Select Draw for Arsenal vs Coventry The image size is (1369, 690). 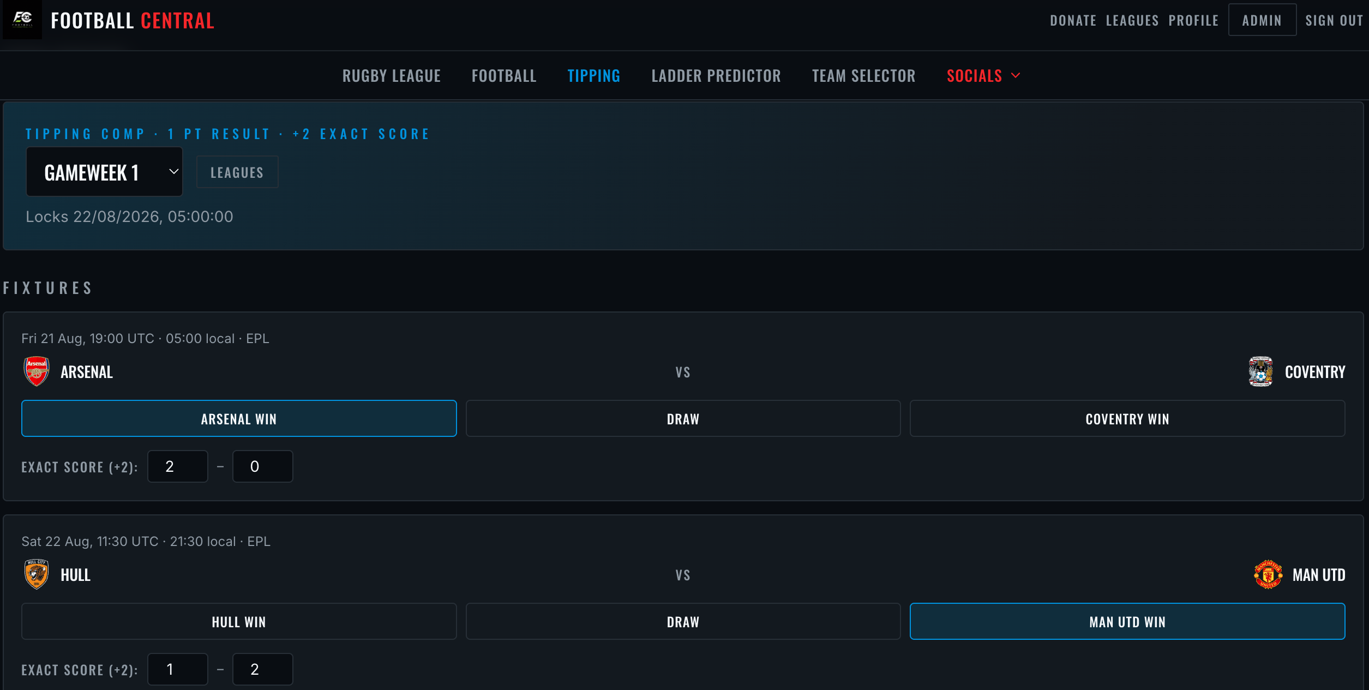683,418
